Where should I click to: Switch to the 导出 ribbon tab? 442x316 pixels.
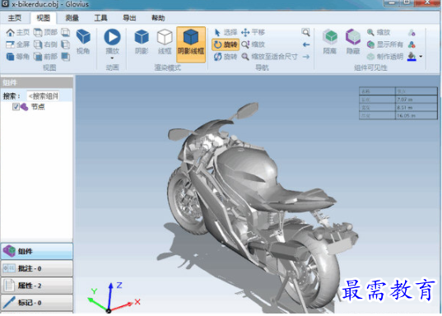[x=129, y=18]
